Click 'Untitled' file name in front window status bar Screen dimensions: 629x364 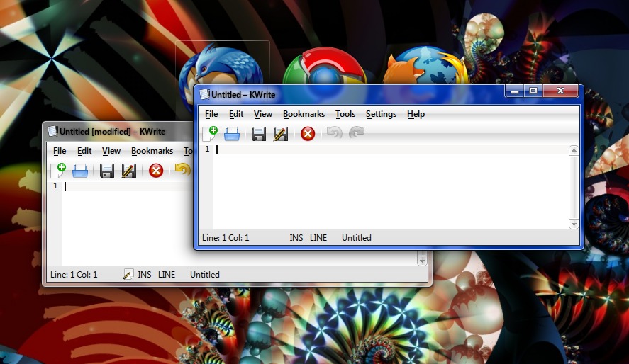pos(356,238)
